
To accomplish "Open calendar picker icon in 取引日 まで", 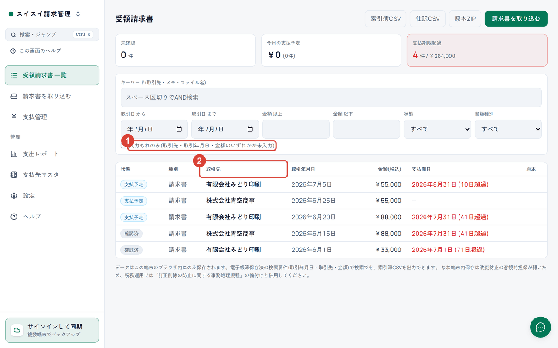I will point(250,129).
